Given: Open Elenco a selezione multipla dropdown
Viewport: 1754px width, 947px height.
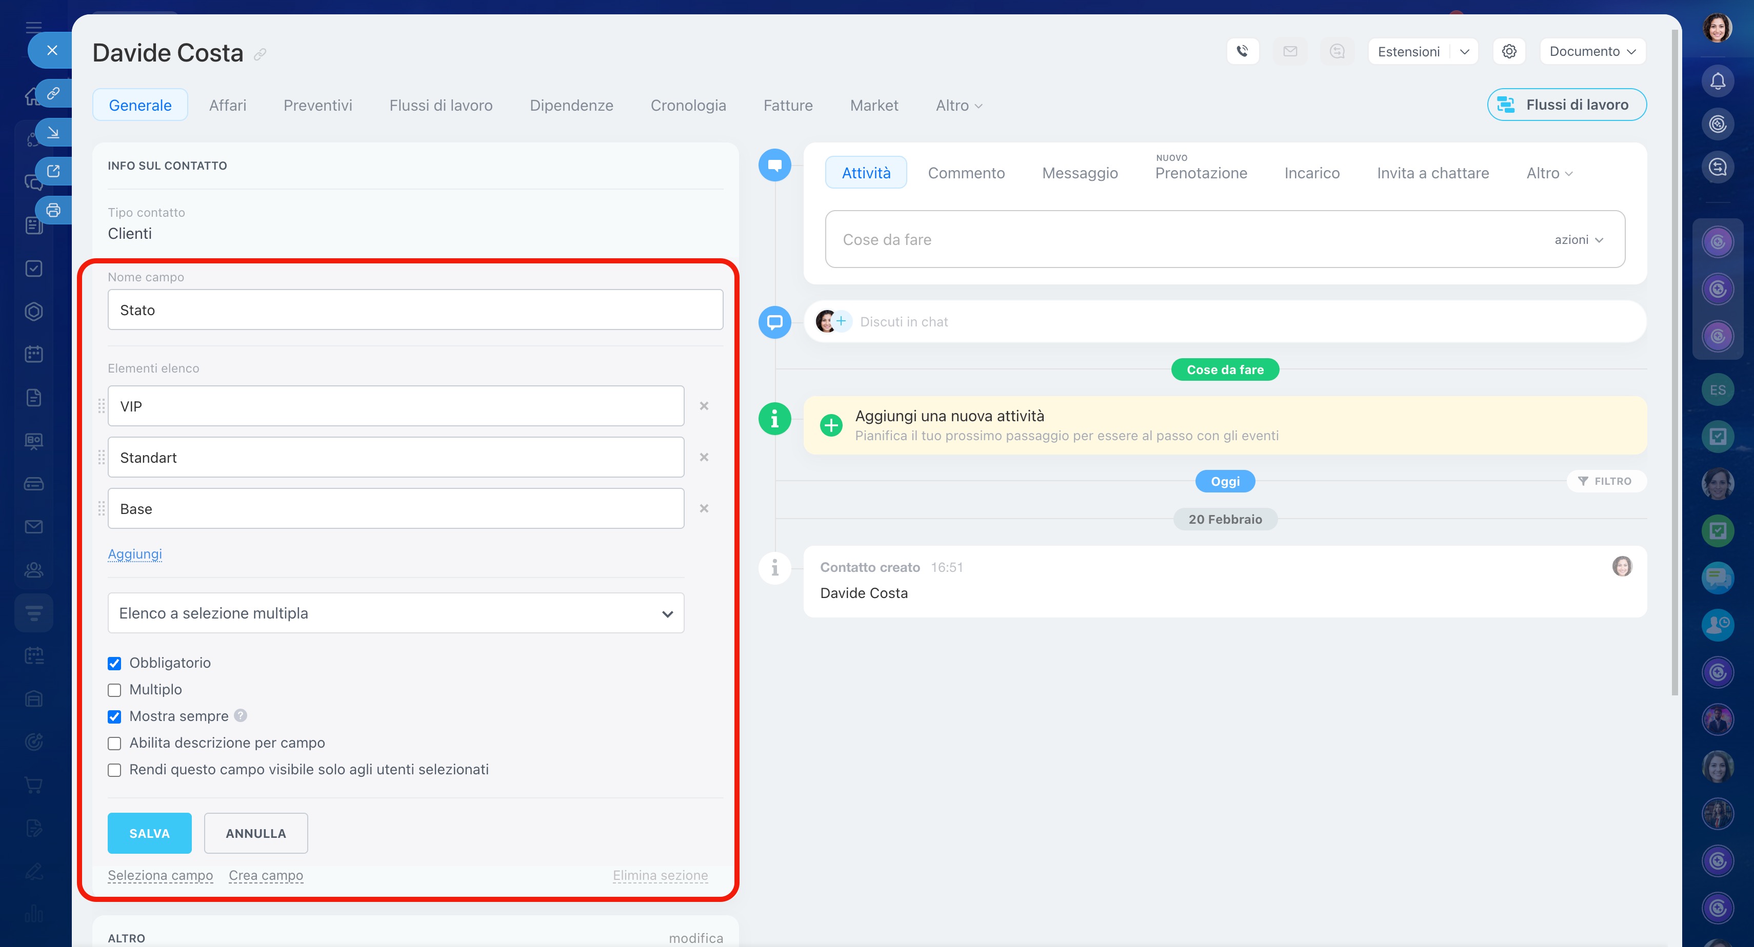Looking at the screenshot, I should click(x=395, y=613).
